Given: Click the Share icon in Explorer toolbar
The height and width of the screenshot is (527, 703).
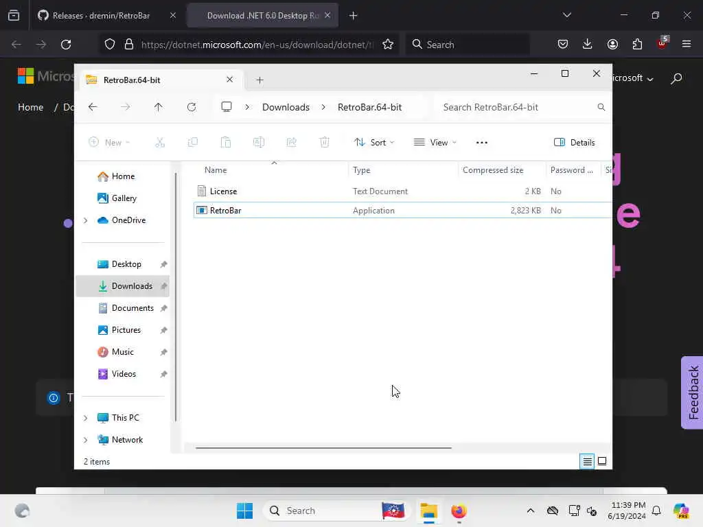Looking at the screenshot, I should (291, 143).
